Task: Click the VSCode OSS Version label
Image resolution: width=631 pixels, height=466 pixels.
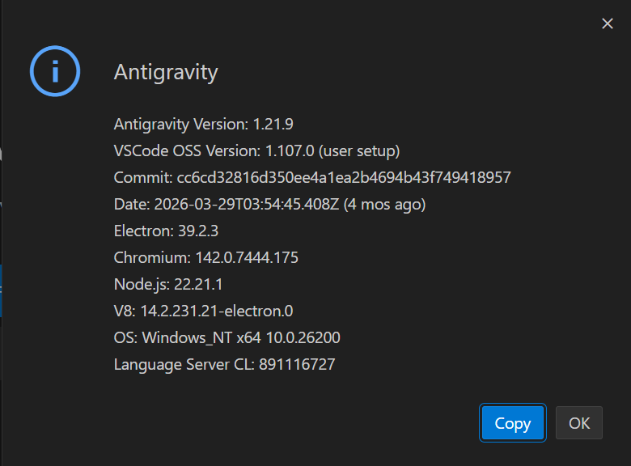Action: pyautogui.click(x=187, y=151)
